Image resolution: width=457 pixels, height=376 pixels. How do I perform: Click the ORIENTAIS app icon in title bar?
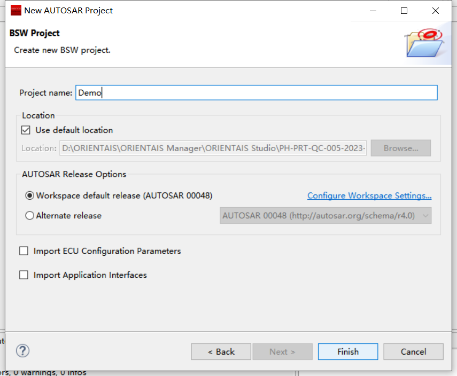tap(16, 11)
